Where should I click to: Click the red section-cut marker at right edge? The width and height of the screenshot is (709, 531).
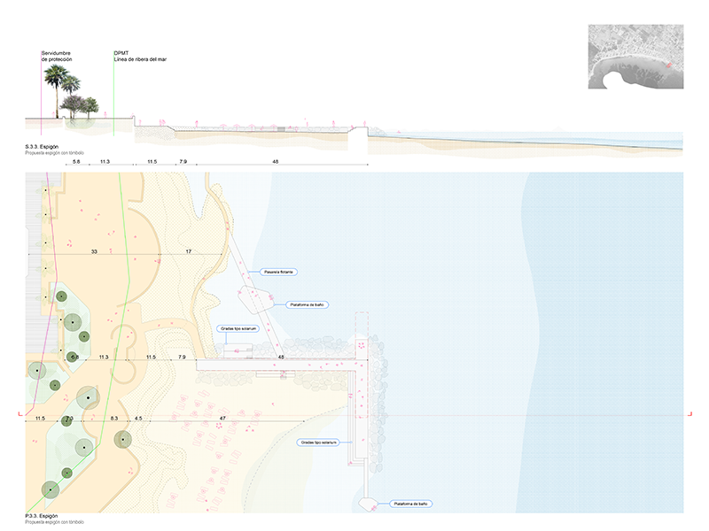(x=680, y=413)
